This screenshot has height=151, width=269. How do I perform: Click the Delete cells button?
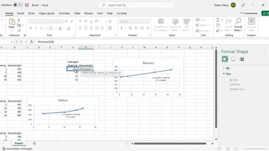pos(203,25)
